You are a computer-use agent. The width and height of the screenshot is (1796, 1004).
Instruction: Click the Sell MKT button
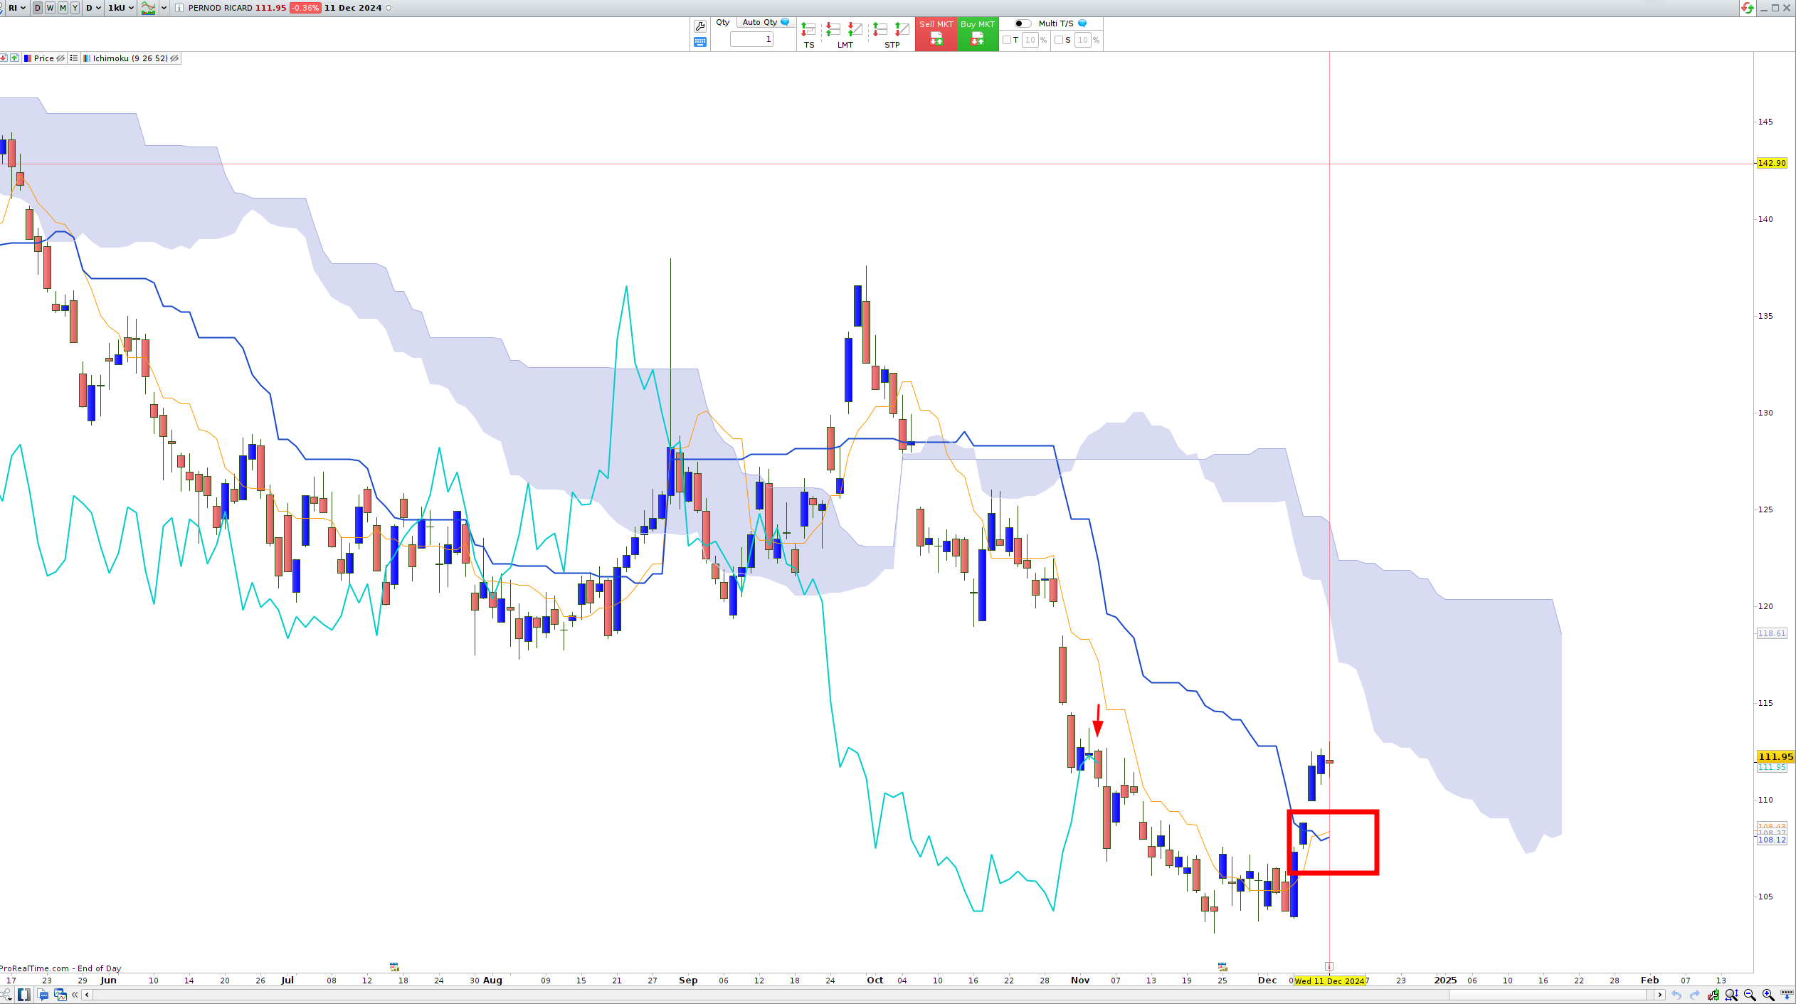(936, 33)
